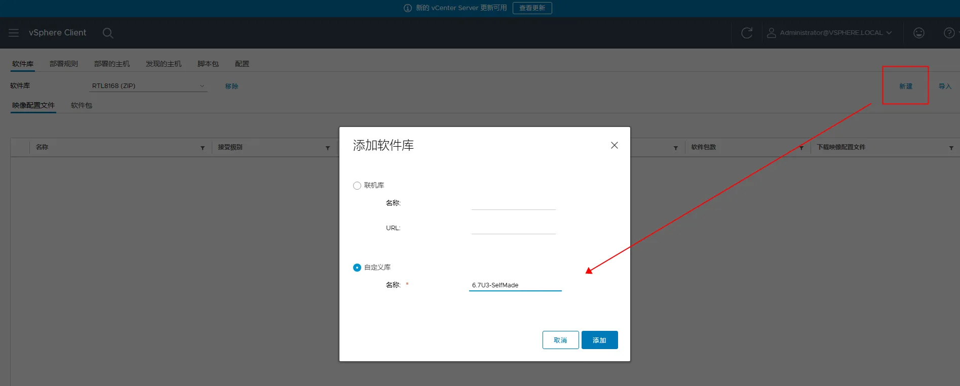Click filter icon on 下载映像配置文件 column

(951, 148)
